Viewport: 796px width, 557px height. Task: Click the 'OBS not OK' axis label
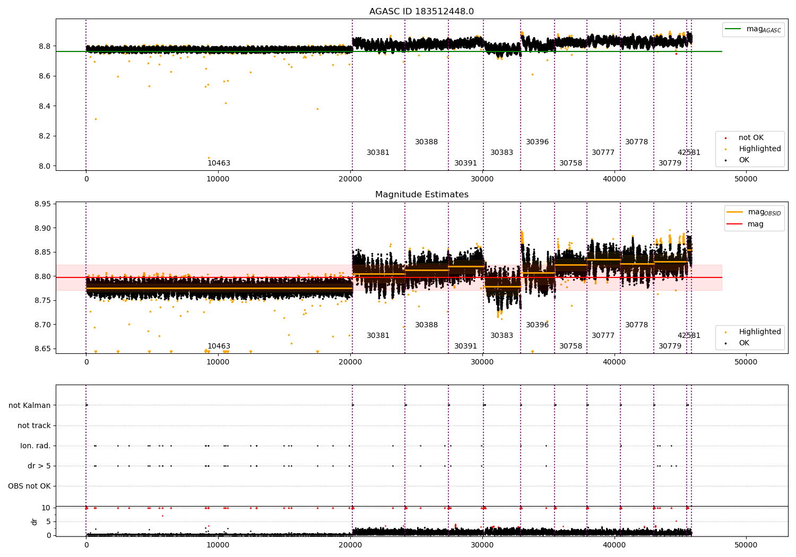pos(30,486)
